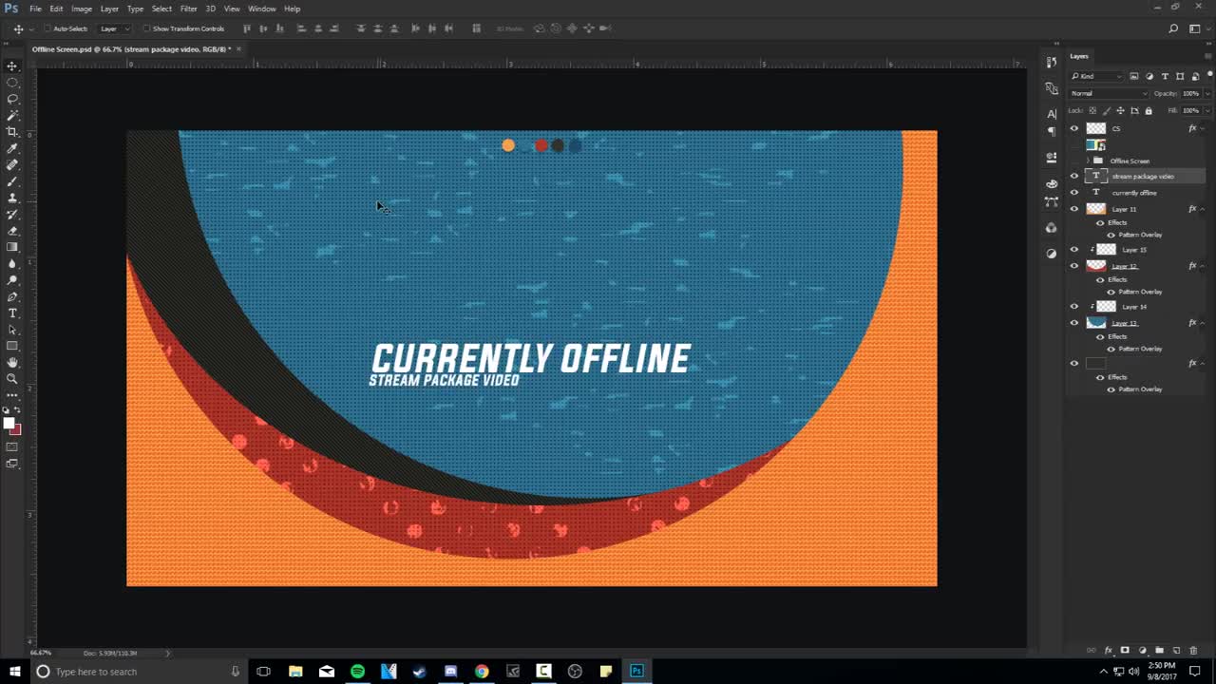1216x684 pixels.
Task: Open the blend mode Normal dropdown
Action: coord(1109,93)
